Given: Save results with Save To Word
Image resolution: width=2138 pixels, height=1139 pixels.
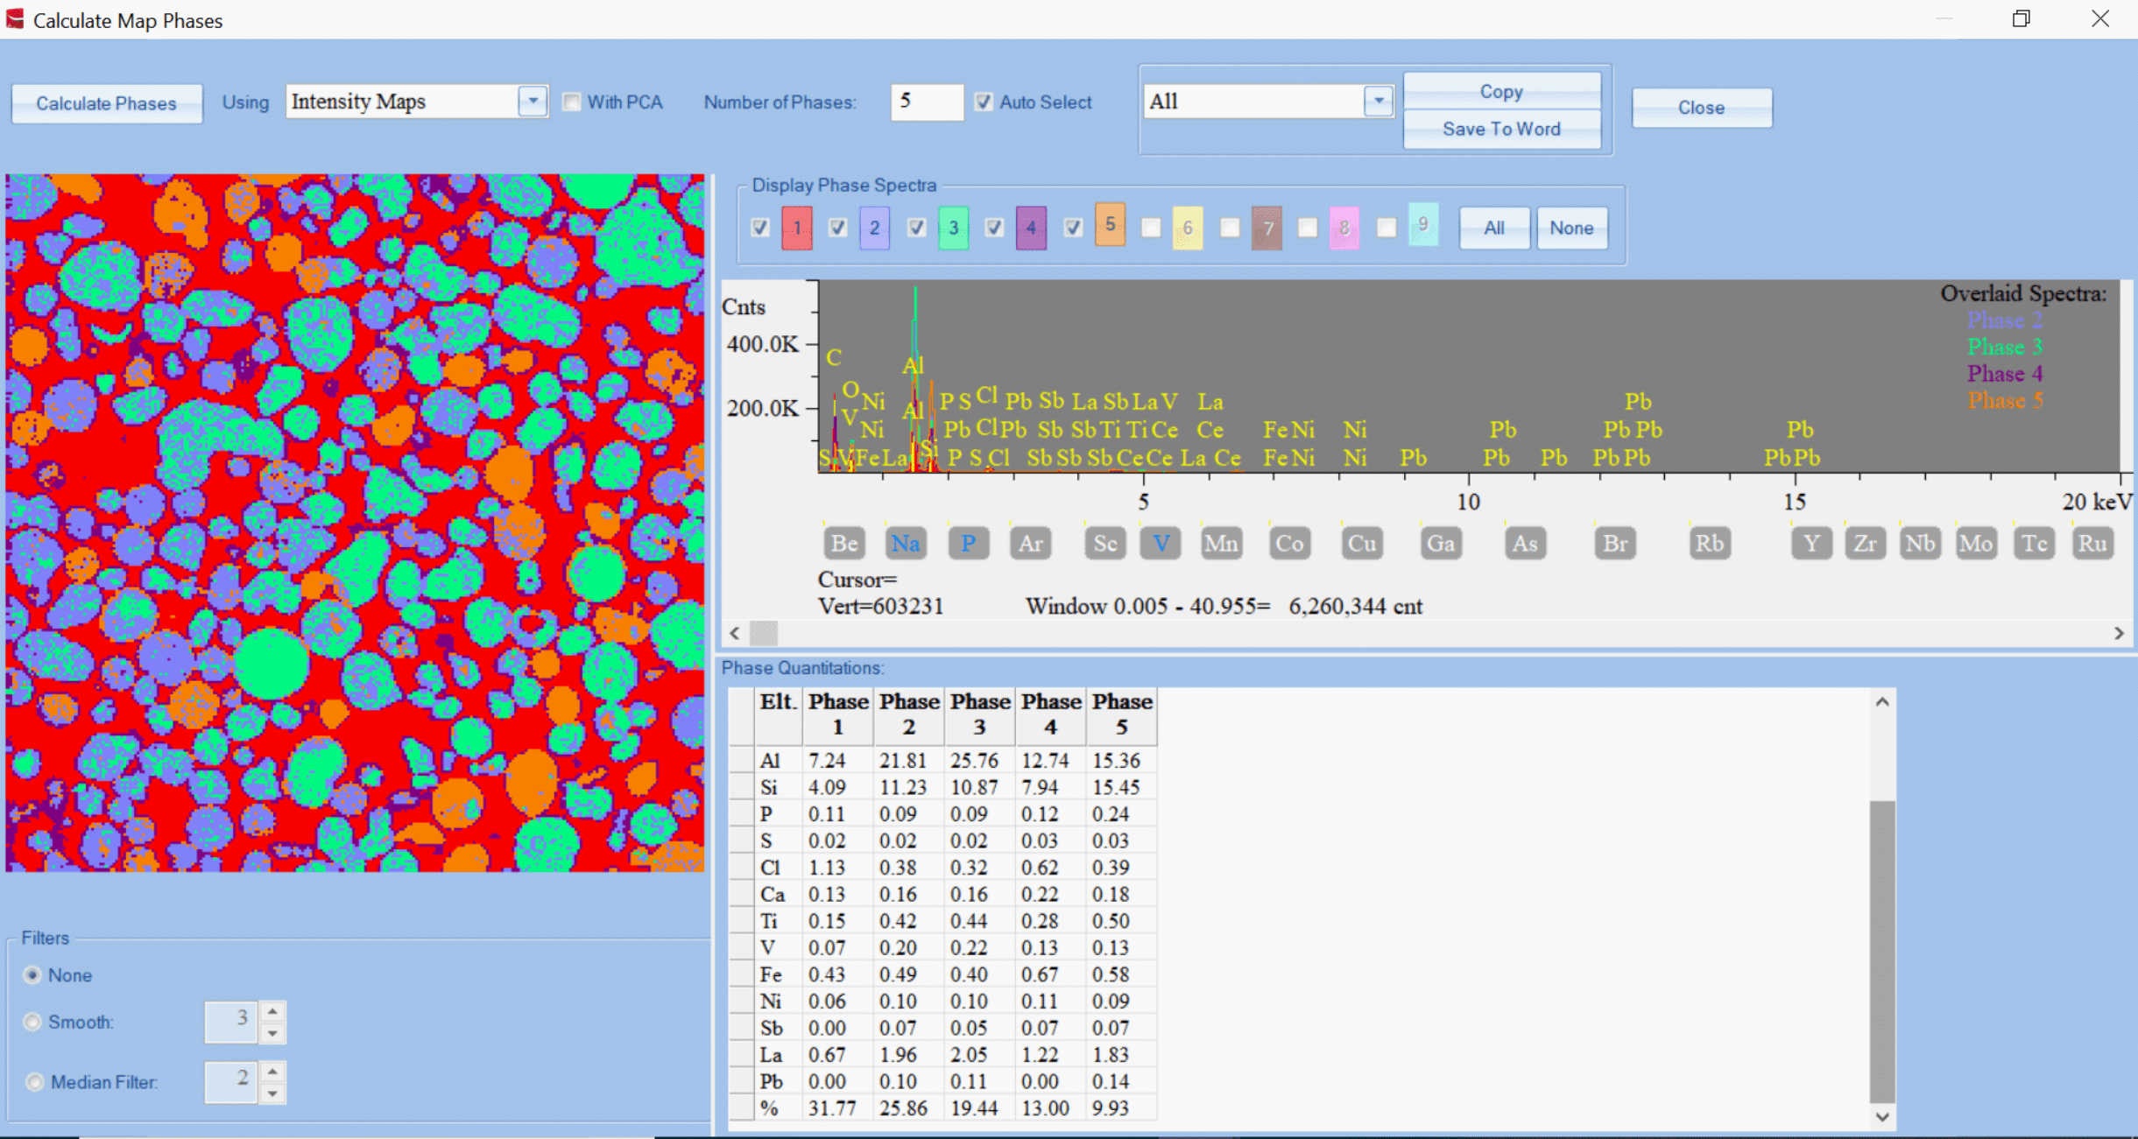Looking at the screenshot, I should [1501, 130].
